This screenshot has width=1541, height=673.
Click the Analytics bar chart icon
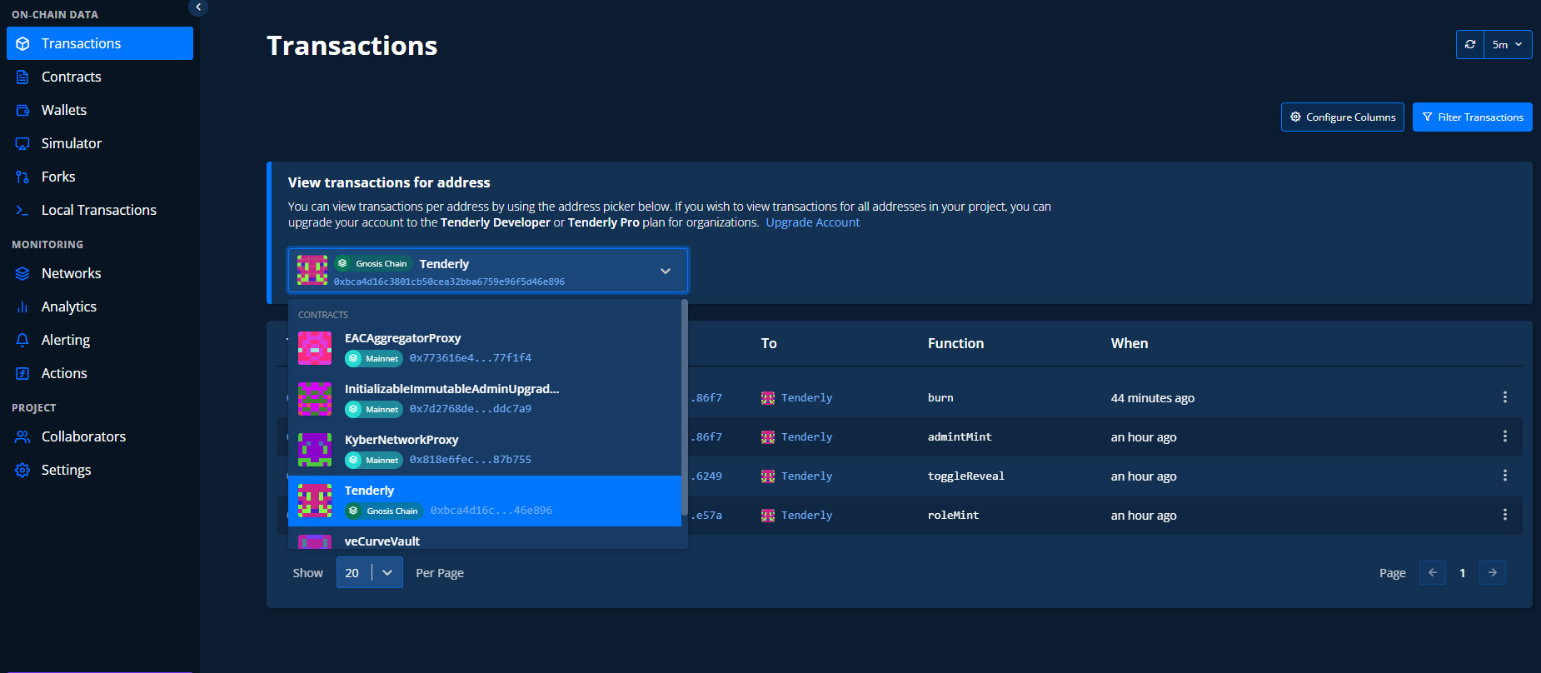point(22,307)
